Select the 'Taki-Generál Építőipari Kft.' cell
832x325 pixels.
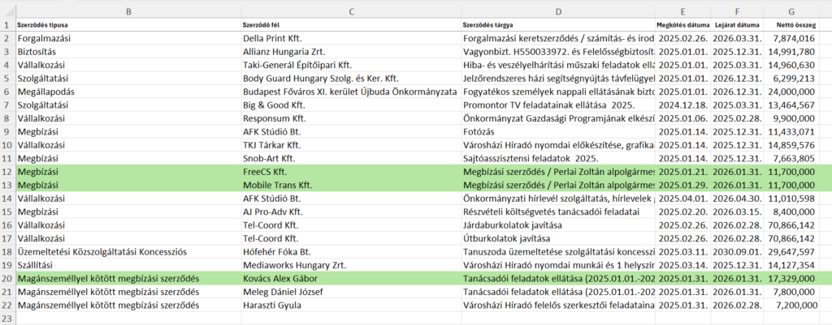pyautogui.click(x=351, y=65)
